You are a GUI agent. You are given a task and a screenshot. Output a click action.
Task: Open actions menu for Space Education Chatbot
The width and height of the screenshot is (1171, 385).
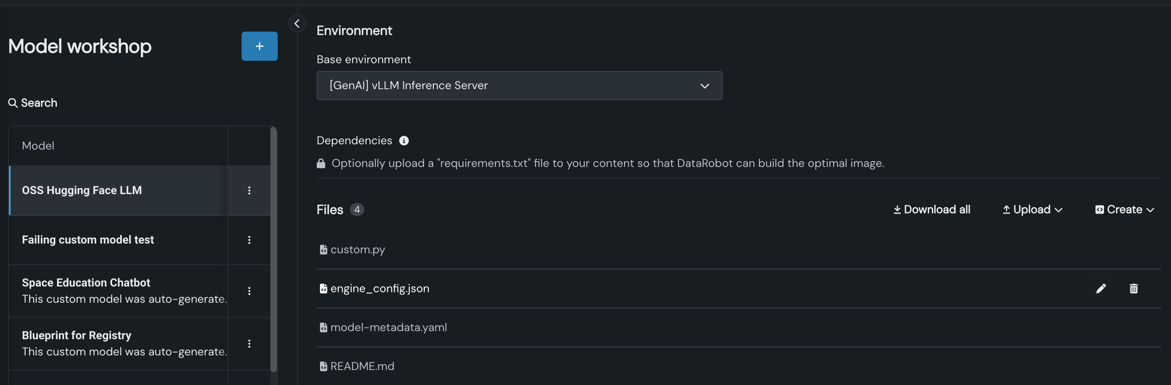pos(248,291)
